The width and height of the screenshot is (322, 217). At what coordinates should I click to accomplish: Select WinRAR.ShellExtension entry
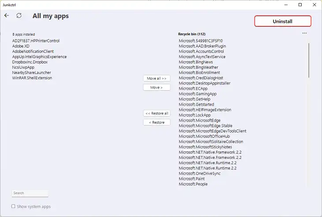coord(32,78)
